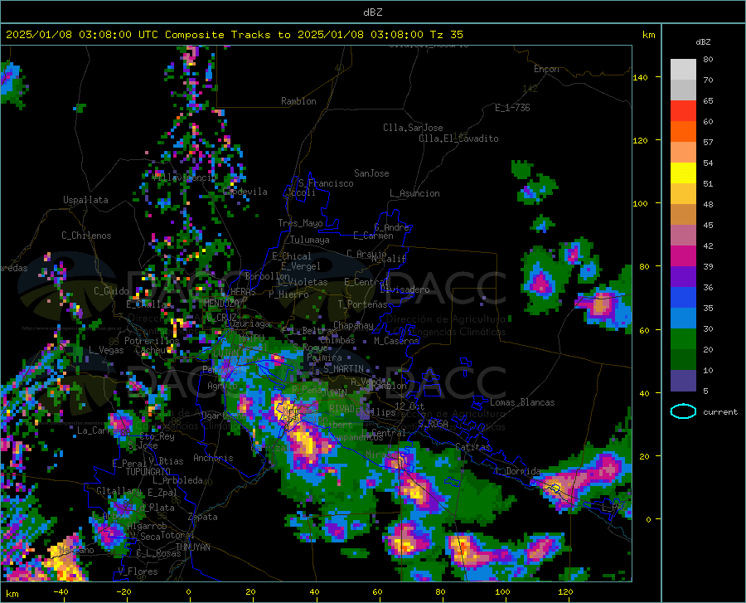Click the Ramblon label near top

tap(298, 101)
